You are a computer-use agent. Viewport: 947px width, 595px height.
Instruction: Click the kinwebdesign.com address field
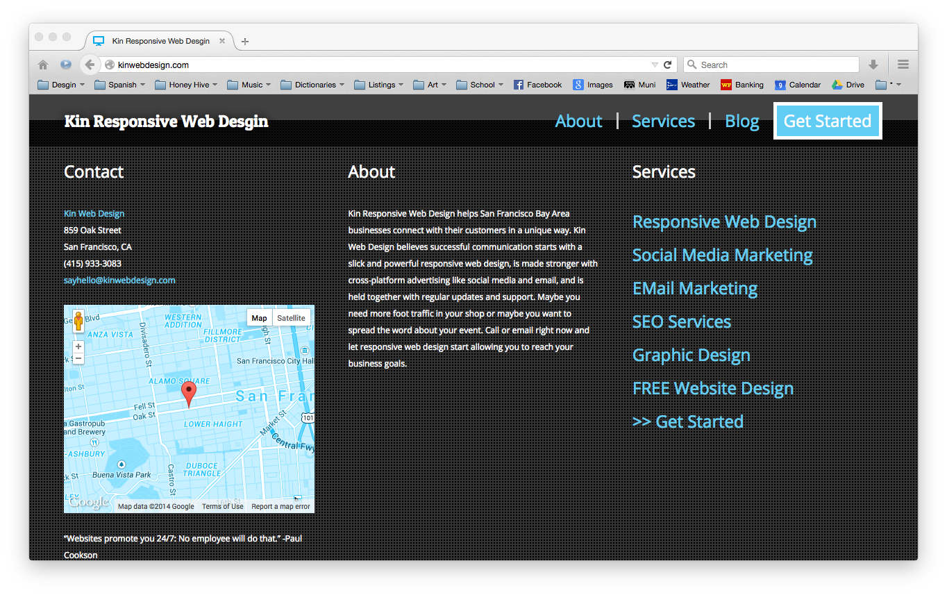[378, 65]
